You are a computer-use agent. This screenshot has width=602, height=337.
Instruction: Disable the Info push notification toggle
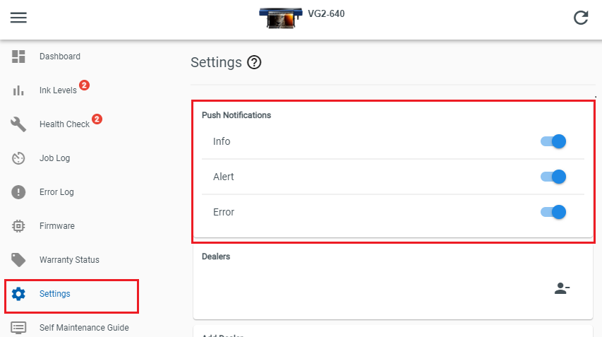553,141
